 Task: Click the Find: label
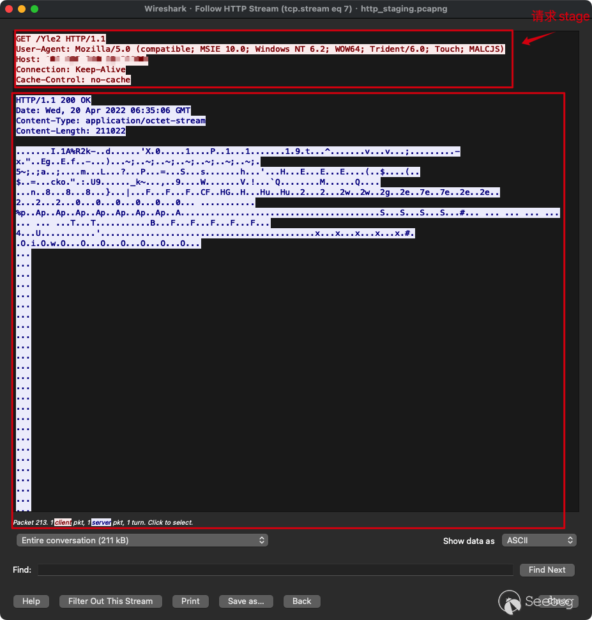click(22, 570)
